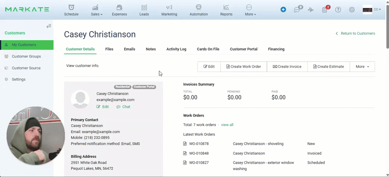This screenshot has height=177, width=389.
Task: Click Create Estimate button
Action: (329, 67)
